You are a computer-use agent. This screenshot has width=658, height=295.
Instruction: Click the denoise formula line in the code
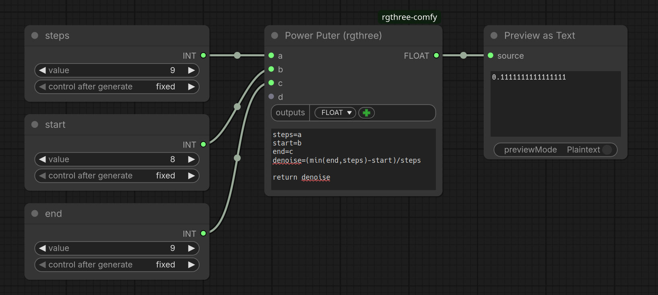(x=347, y=160)
